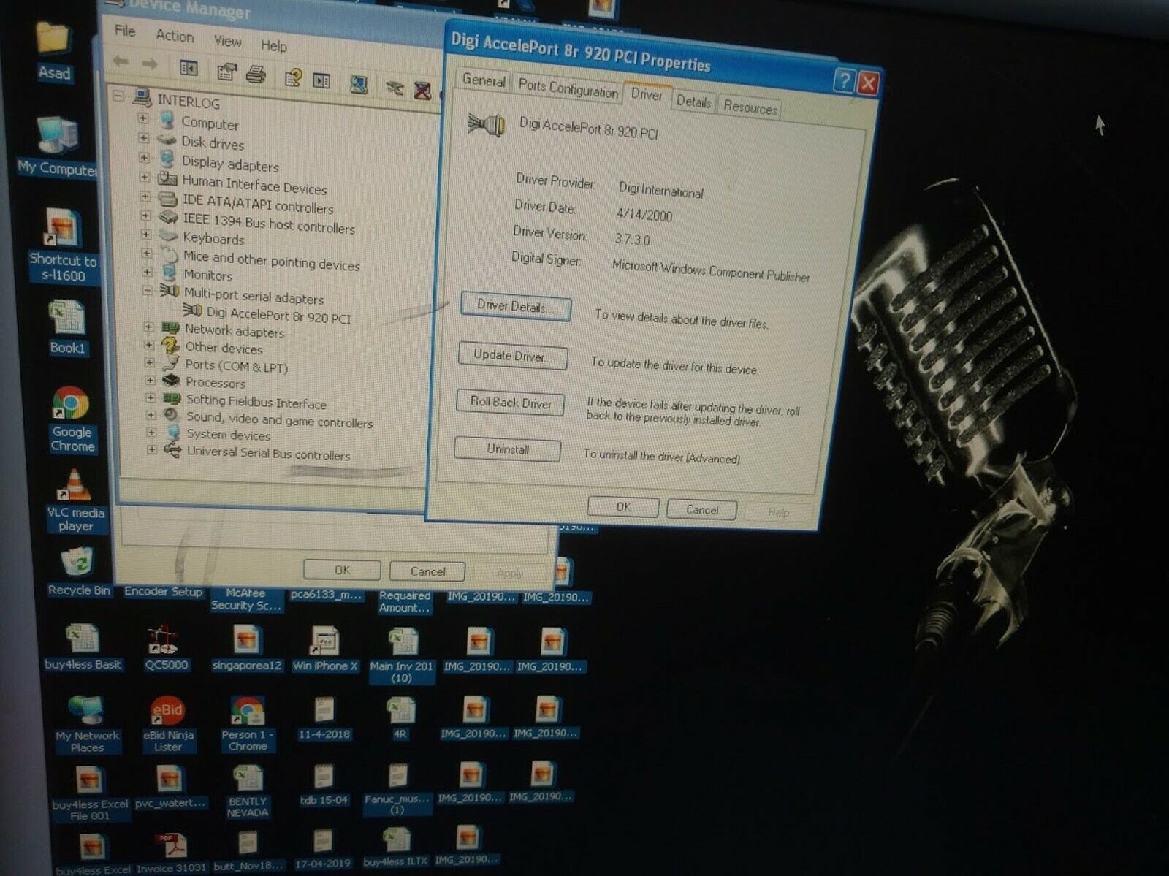Open the Action menu in Device Manager
The height and width of the screenshot is (876, 1169).
175,36
